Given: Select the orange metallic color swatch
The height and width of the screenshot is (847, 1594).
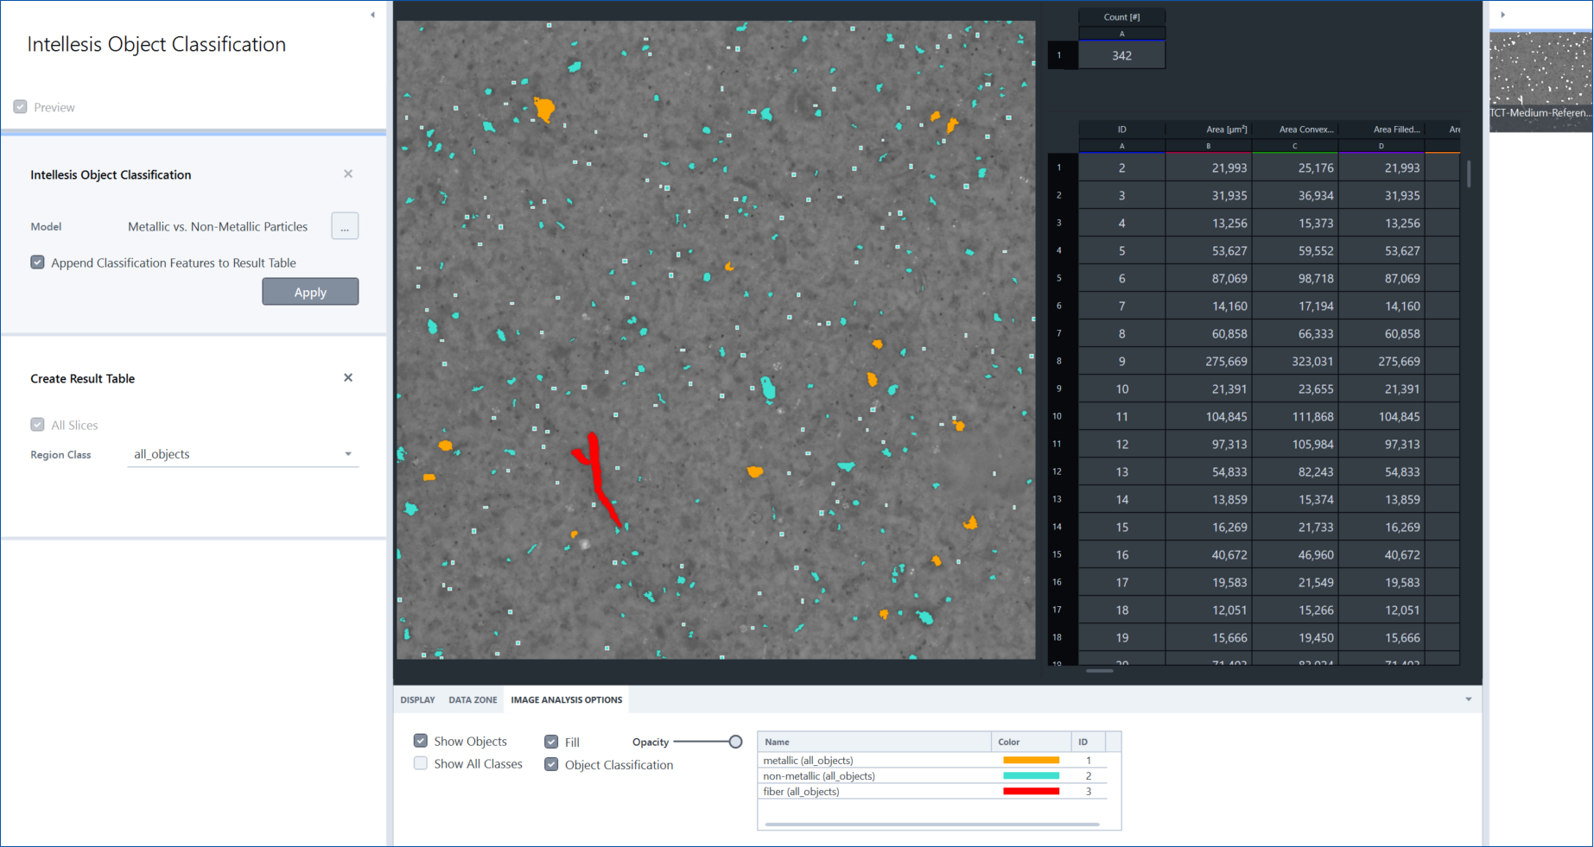Looking at the screenshot, I should tap(1030, 760).
